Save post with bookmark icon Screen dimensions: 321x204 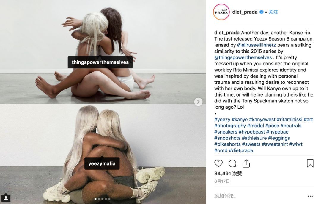coord(310,163)
